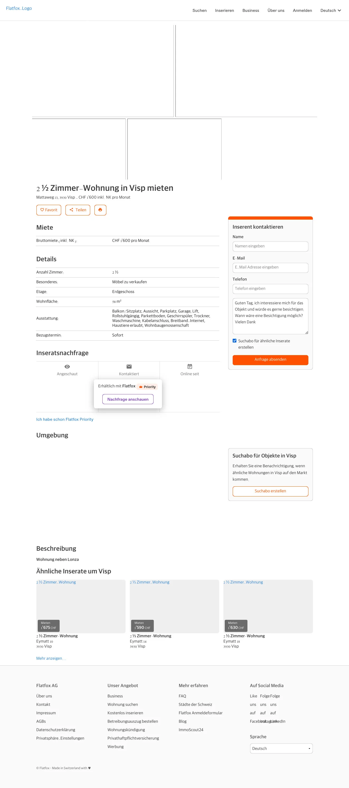Click the calendar icon above Online seit
This screenshot has height=788, width=349.
[x=189, y=366]
